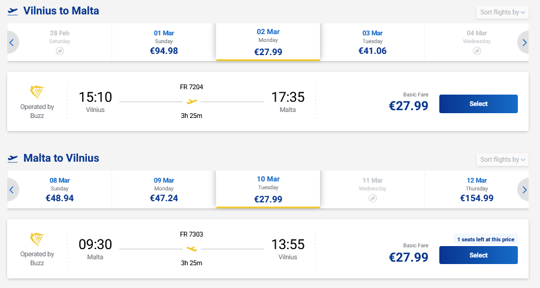Screen dimensions: 540x288
Task: Click the plane icon beside Vilnius to Malta
Action: pos(13,11)
